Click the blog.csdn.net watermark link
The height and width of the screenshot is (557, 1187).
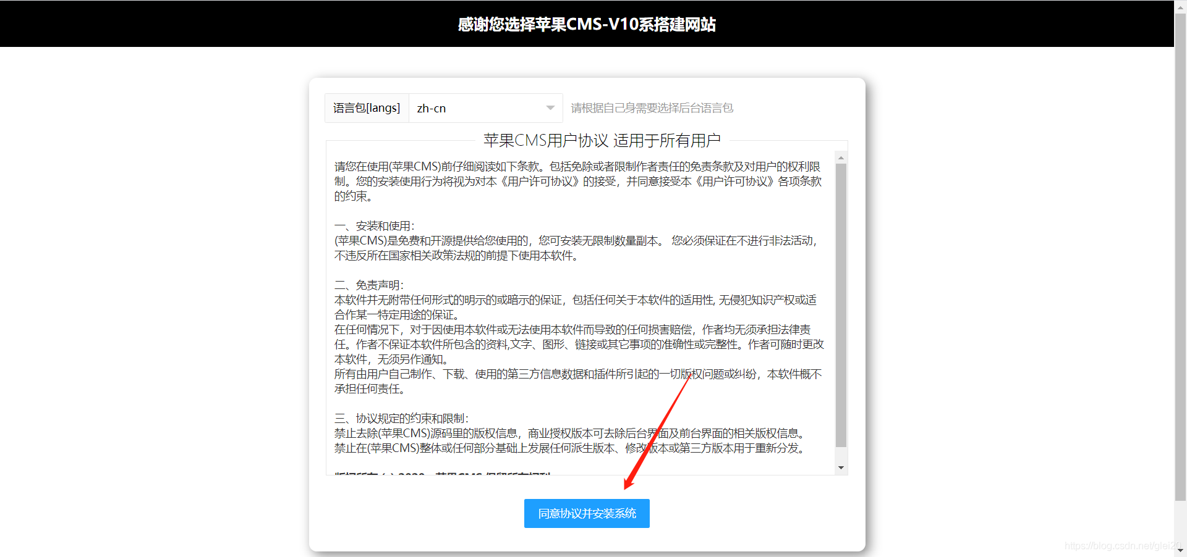(1121, 546)
